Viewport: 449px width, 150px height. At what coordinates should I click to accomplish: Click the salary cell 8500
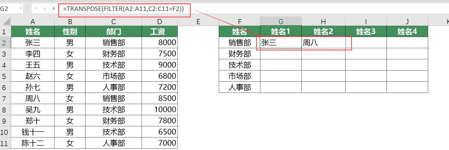pos(160,98)
